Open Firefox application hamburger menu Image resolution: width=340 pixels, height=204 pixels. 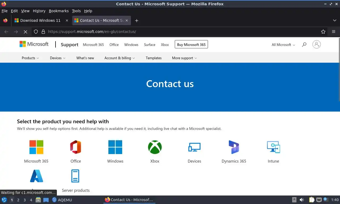(x=334, y=32)
